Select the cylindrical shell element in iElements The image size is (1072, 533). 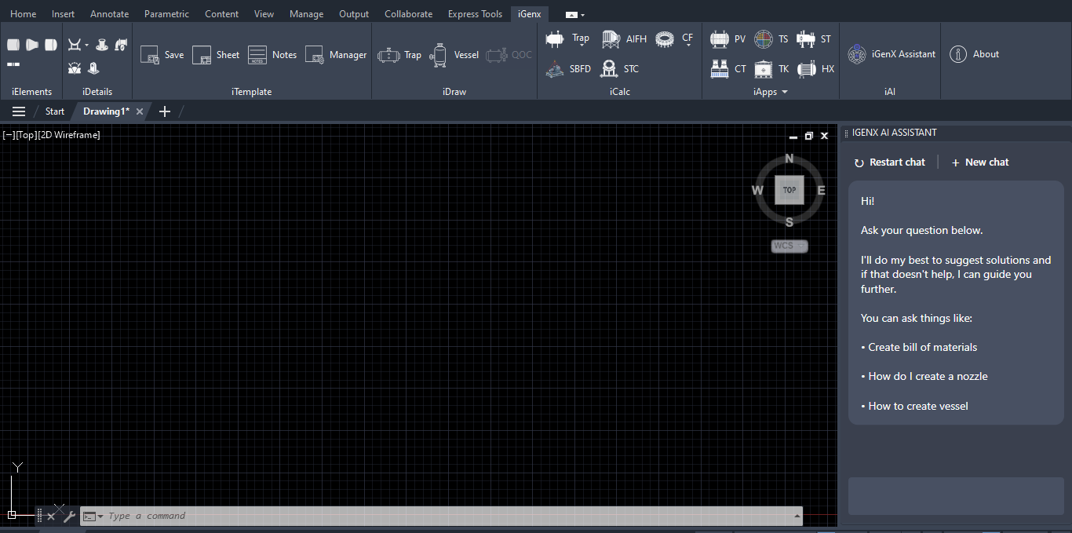pos(13,45)
